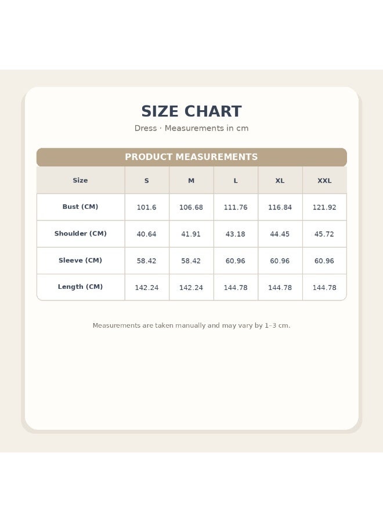This screenshot has width=383, height=522.
Task: Select the bust value 101.6
Action: coord(147,207)
